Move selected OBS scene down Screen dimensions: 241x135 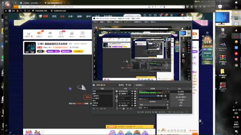pos(105,109)
